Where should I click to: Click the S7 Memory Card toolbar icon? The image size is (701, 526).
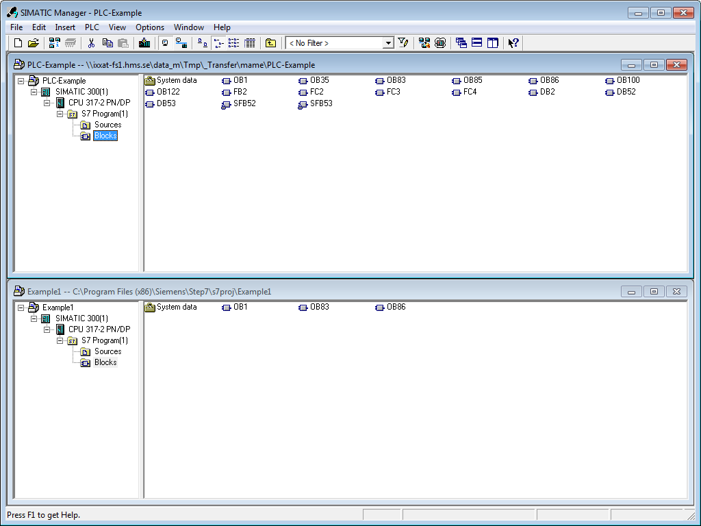point(71,43)
